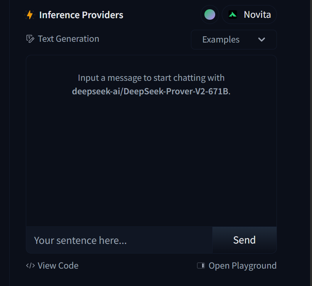Click the 'Your sentence here...' input field
This screenshot has height=286, width=312.
coord(119,240)
